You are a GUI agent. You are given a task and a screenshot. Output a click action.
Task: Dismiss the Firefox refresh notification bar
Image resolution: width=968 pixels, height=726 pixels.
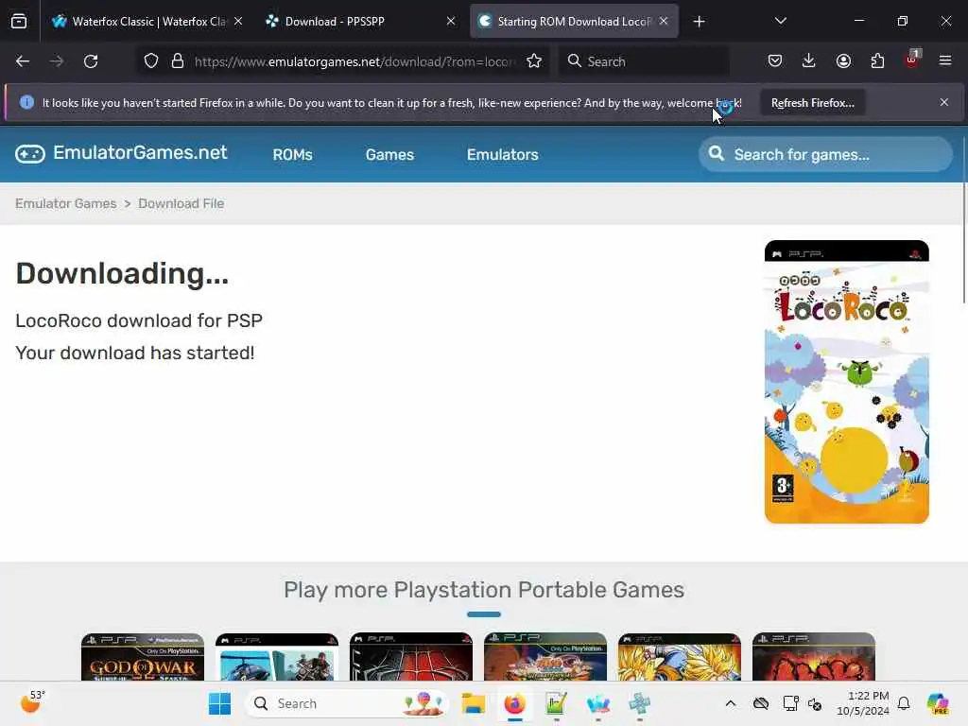click(x=944, y=102)
